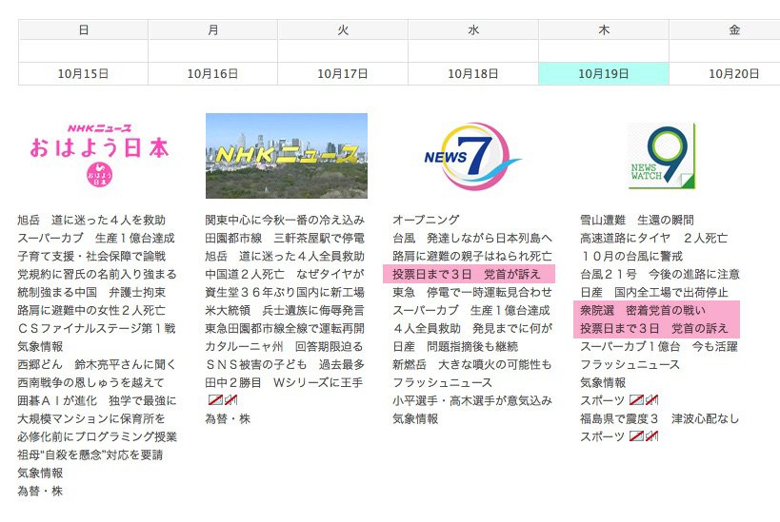
Task: Open highlighted 衆院選 密着党首の戦い
Action: point(643,310)
